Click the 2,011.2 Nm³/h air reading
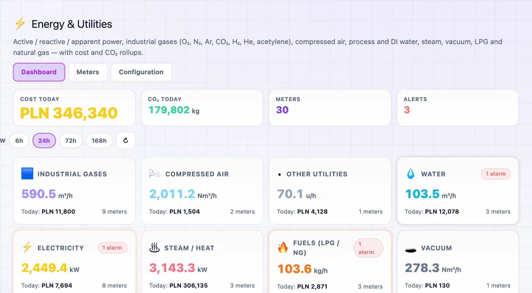This screenshot has width=532, height=293. point(183,194)
